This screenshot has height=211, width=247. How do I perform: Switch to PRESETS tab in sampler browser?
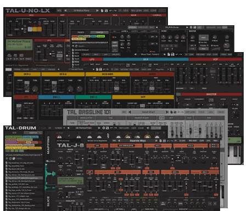pos(81,32)
